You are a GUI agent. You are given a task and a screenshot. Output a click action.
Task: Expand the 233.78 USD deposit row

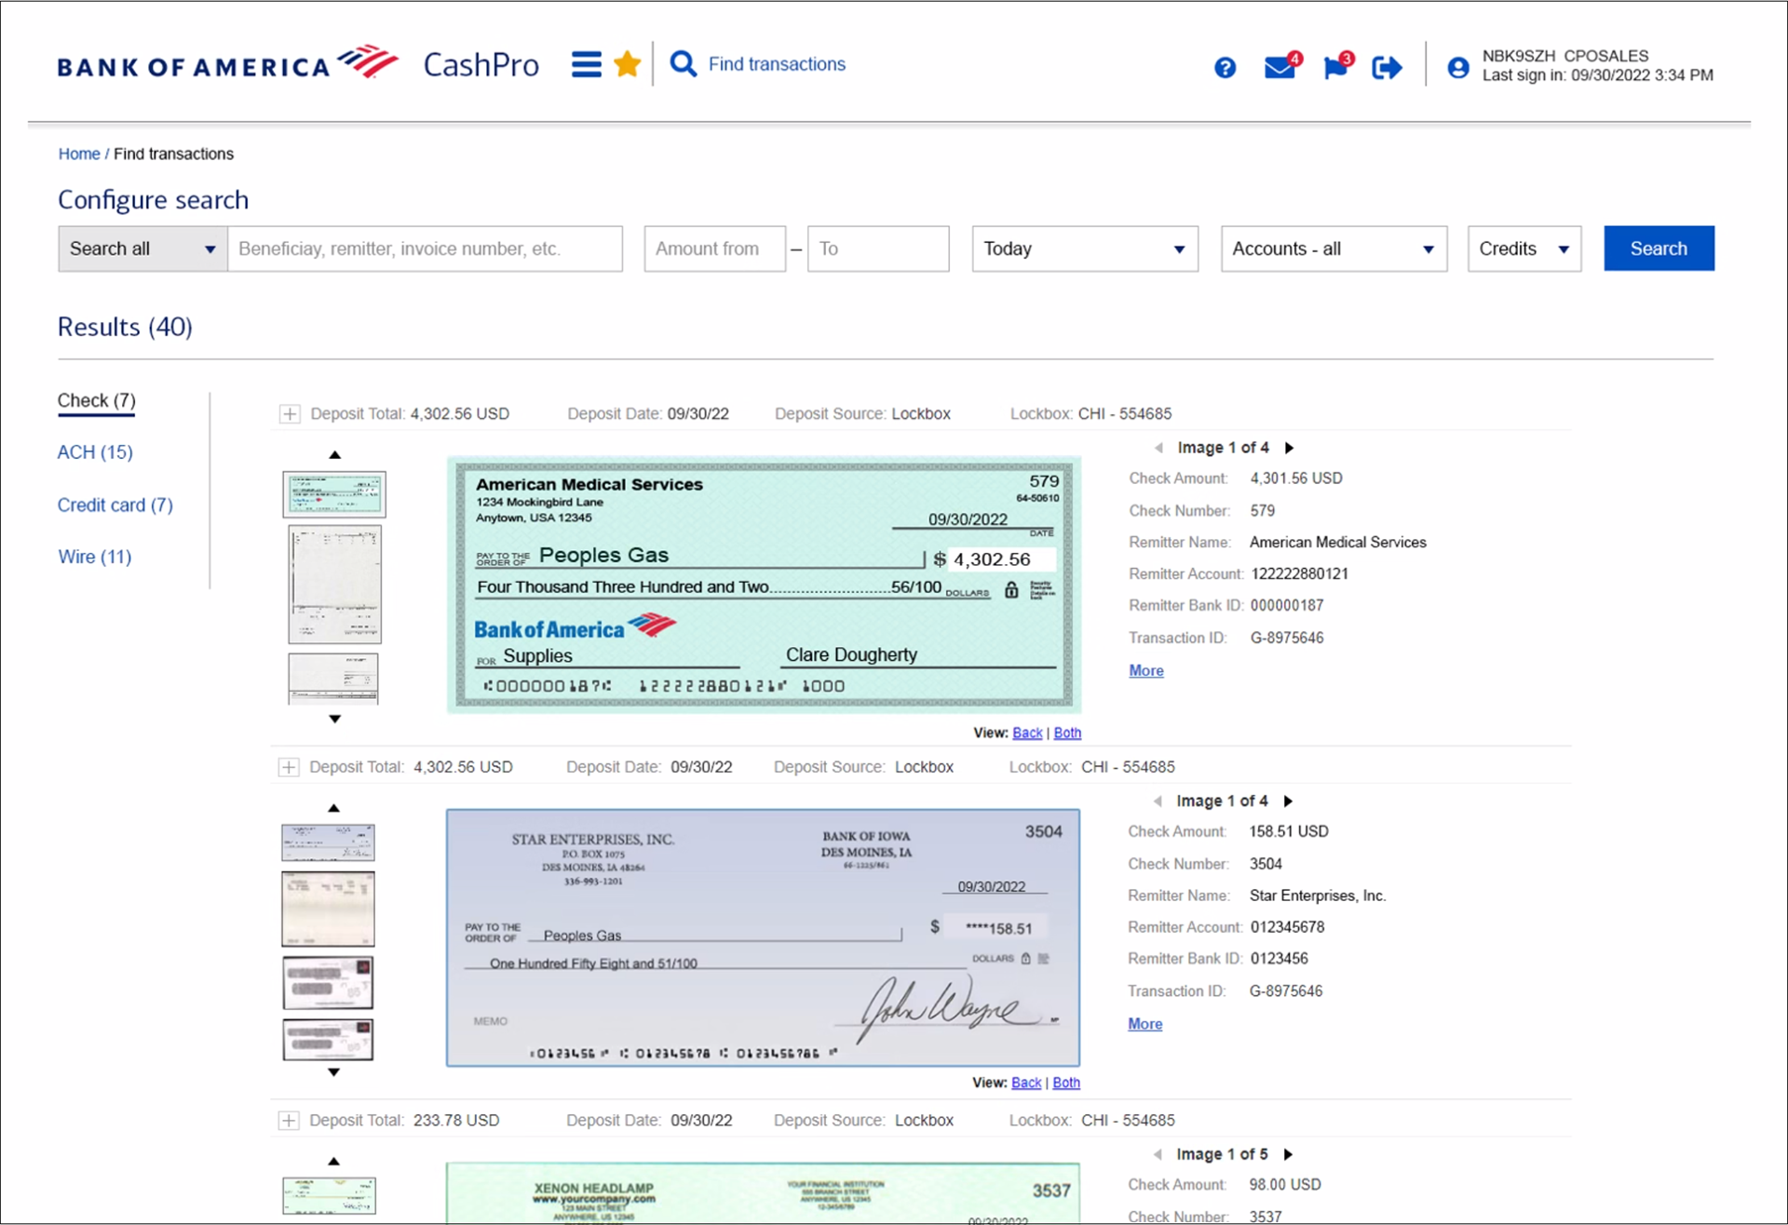pos(289,1120)
